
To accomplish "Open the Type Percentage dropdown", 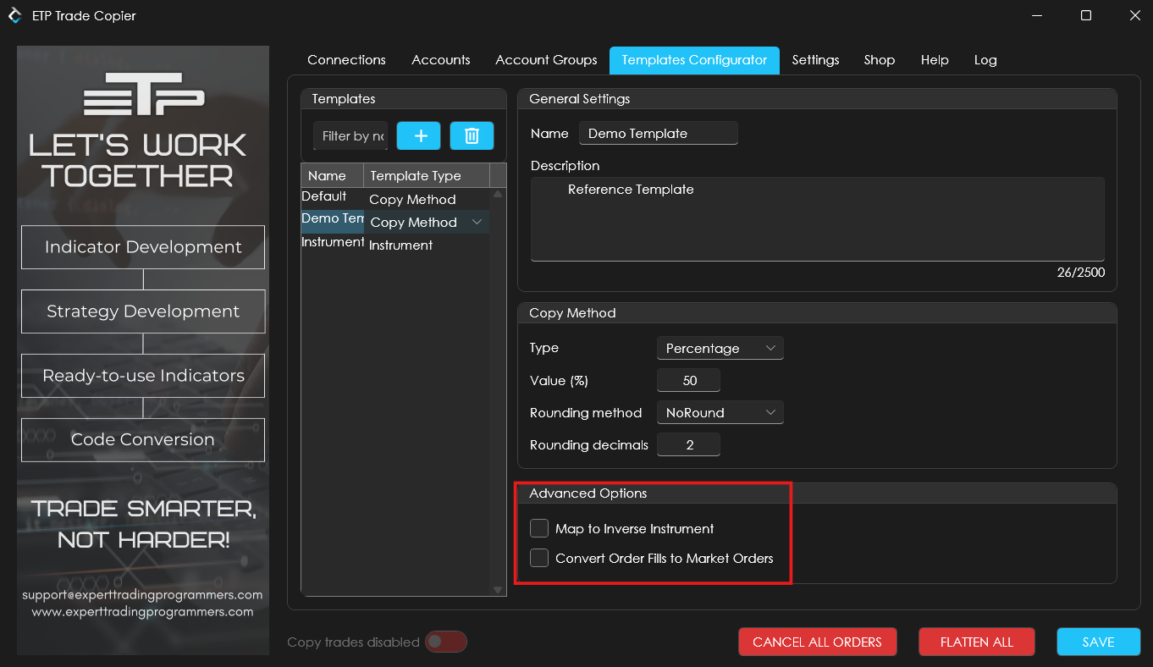I will coord(720,348).
